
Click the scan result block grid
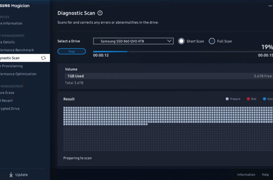[168, 129]
